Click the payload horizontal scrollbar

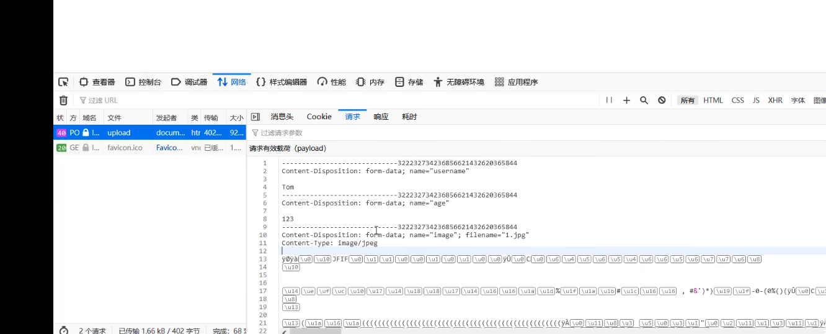tap(315, 331)
